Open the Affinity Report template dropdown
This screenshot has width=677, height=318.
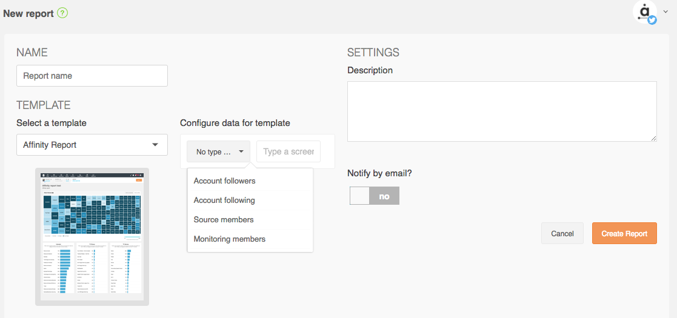tap(92, 145)
